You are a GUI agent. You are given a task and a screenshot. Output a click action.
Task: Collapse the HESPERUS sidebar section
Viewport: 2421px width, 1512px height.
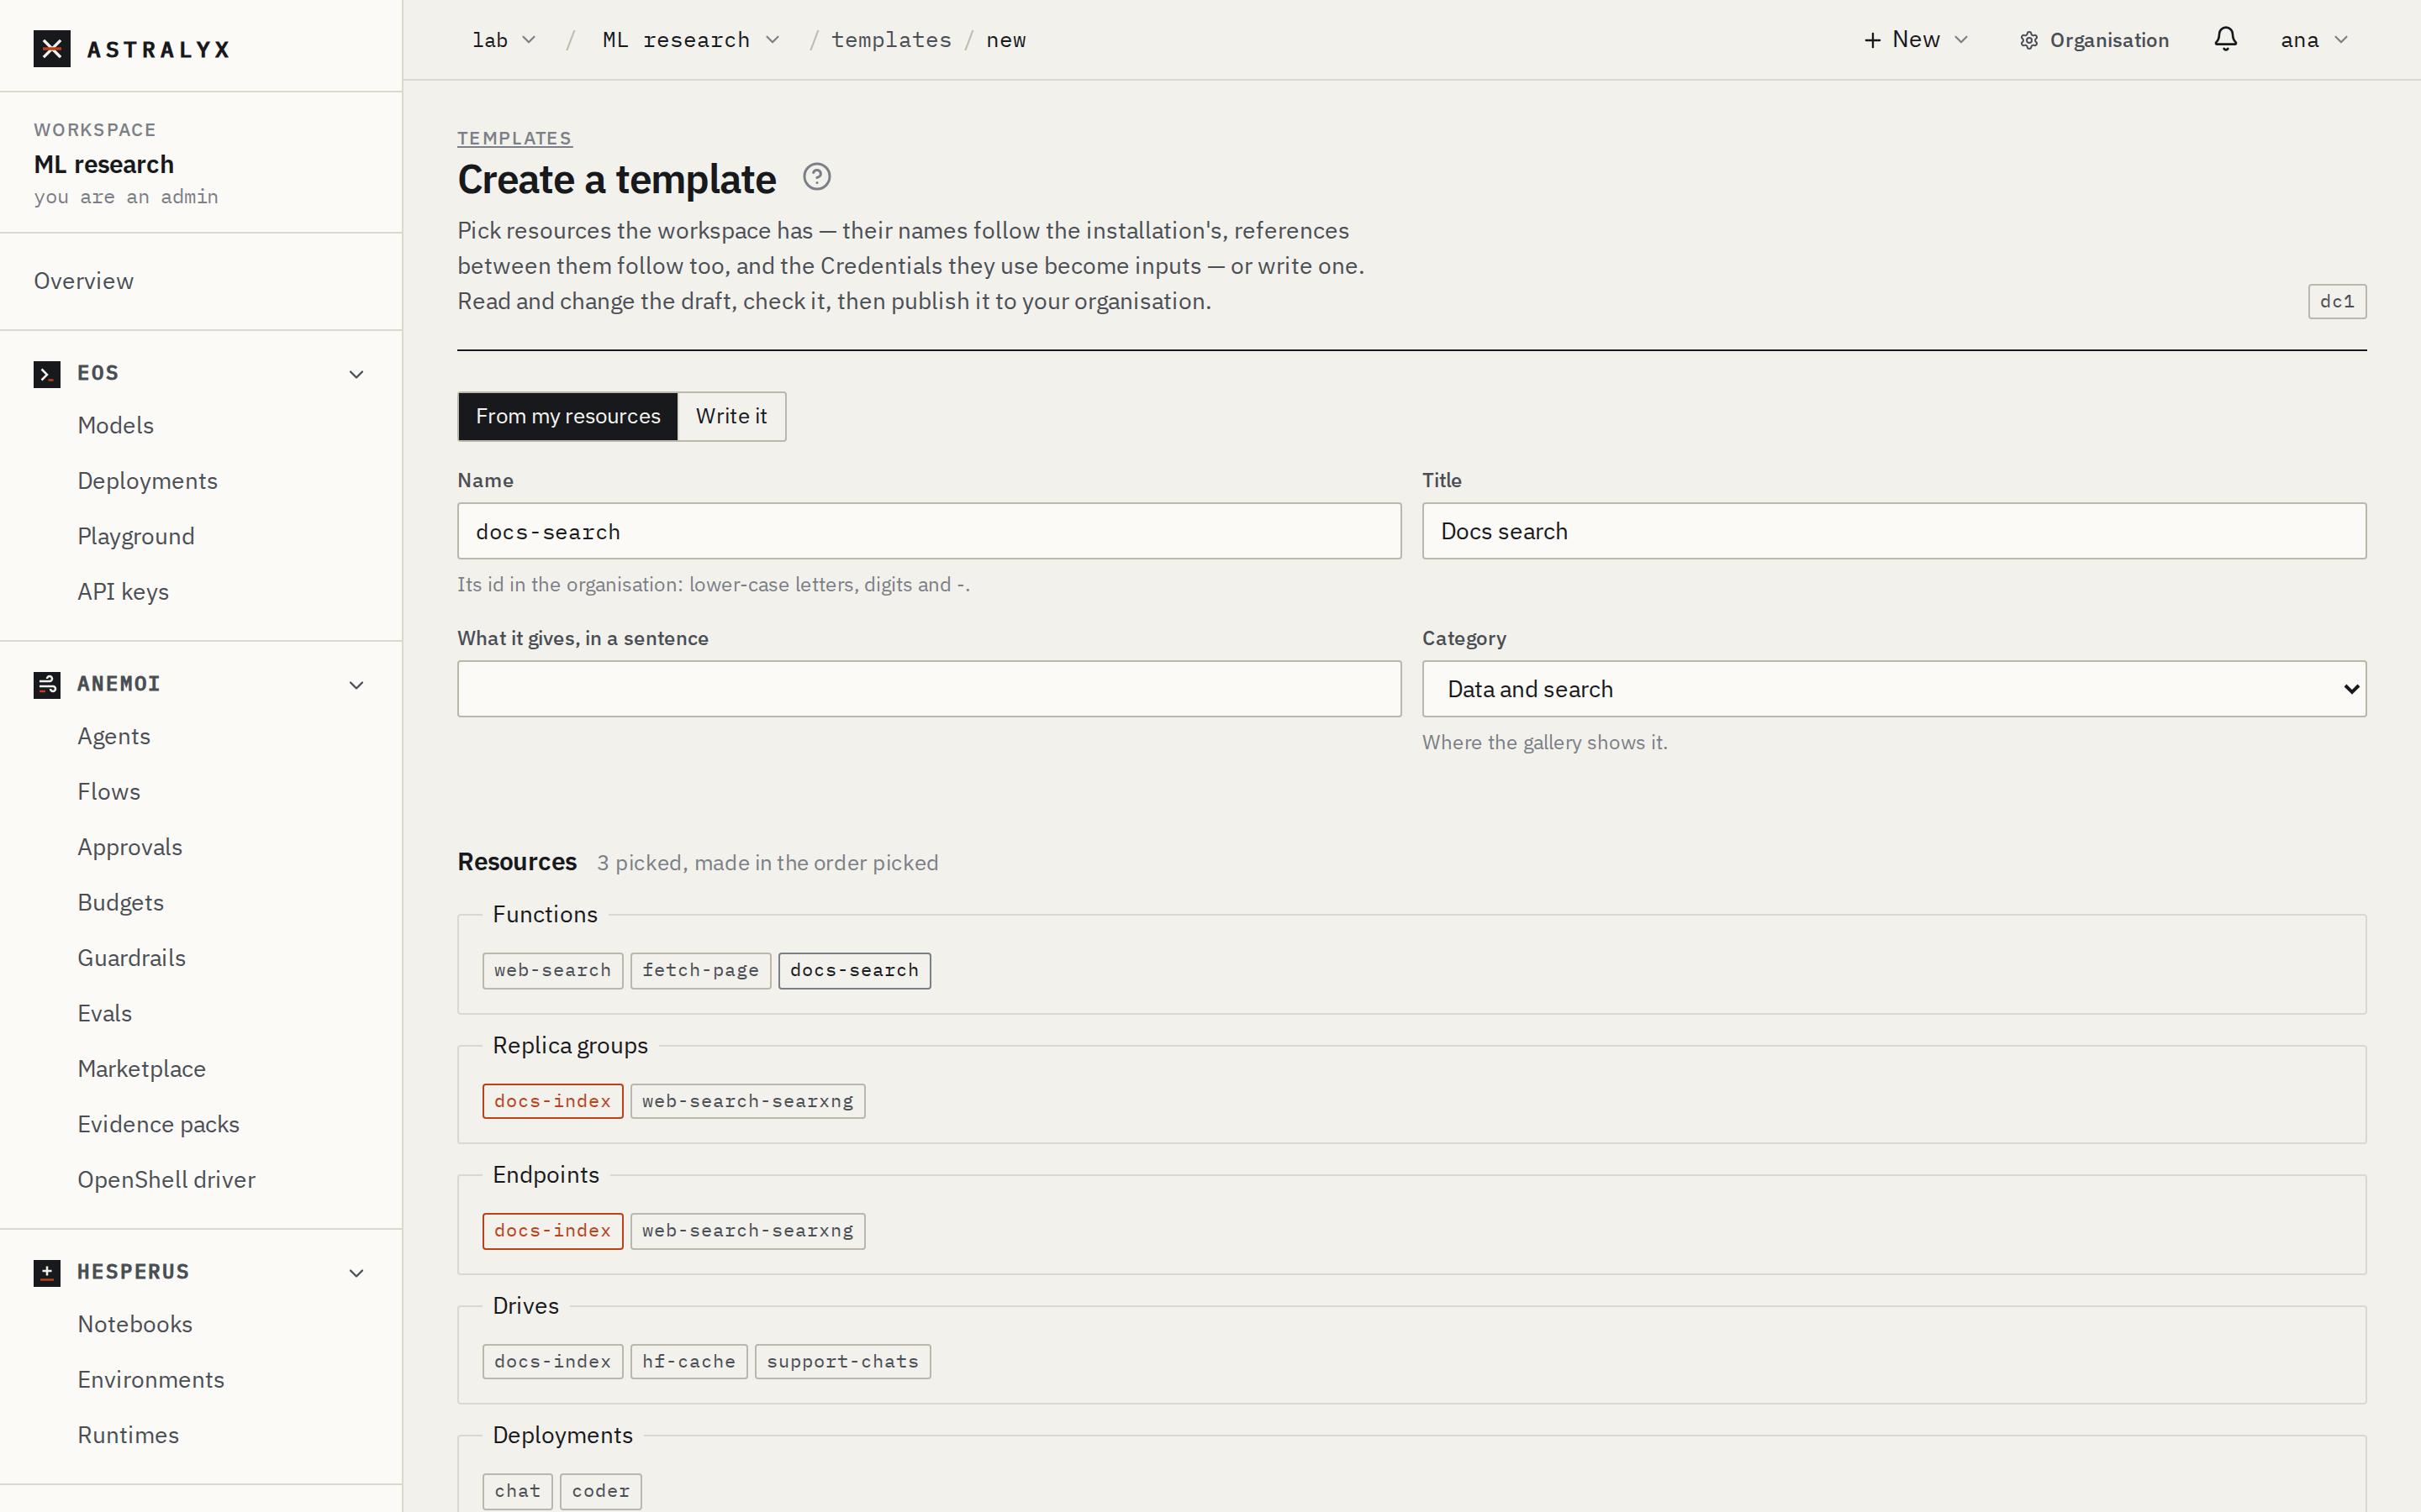point(356,1273)
